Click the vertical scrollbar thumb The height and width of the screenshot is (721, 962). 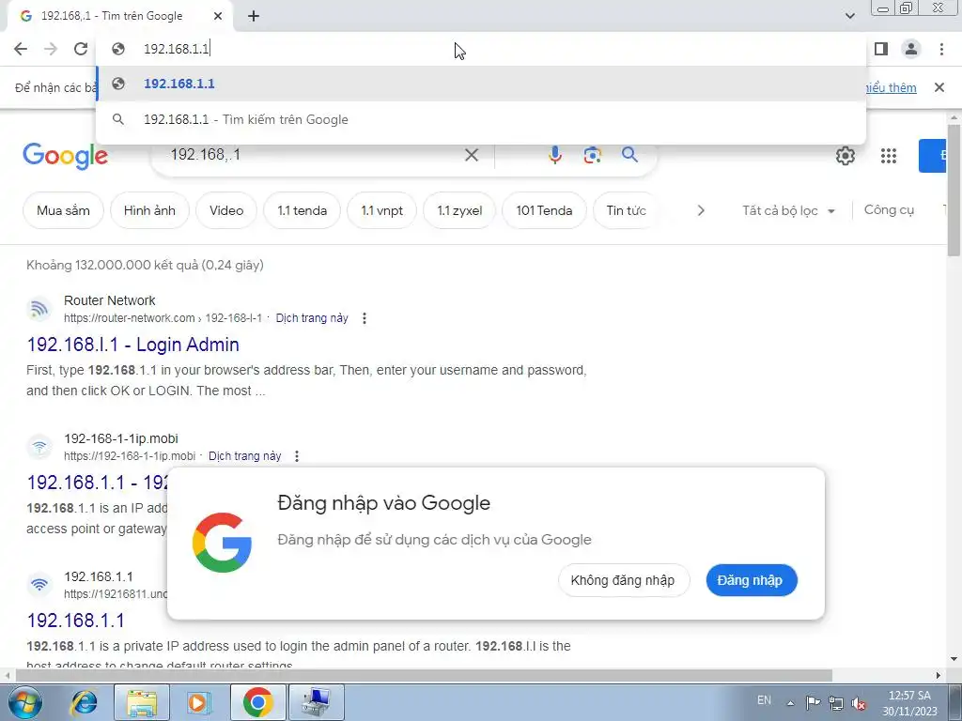pos(954,190)
